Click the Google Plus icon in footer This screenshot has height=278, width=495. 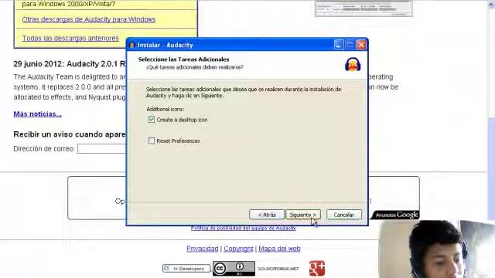tap(317, 268)
